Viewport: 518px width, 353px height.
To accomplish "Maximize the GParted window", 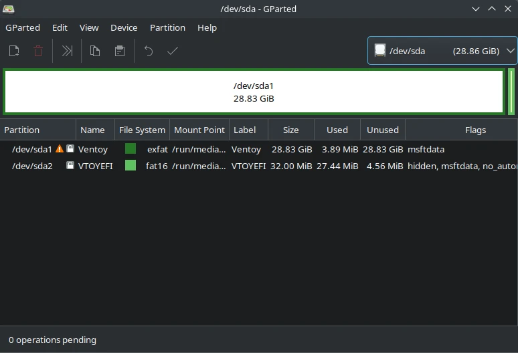I will click(x=492, y=9).
